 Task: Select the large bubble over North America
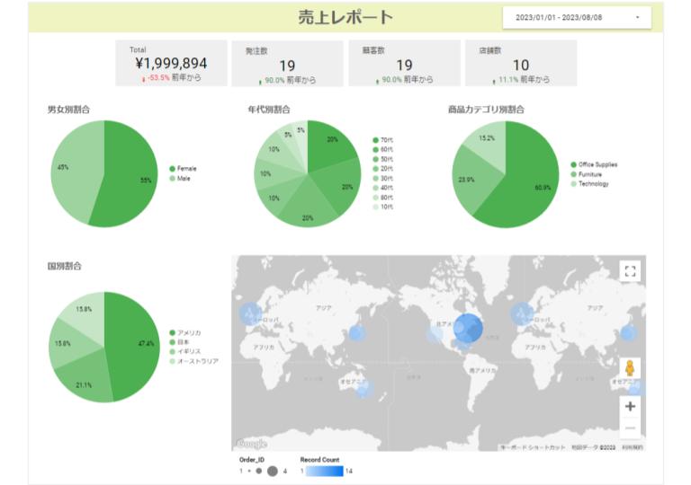pos(468,330)
